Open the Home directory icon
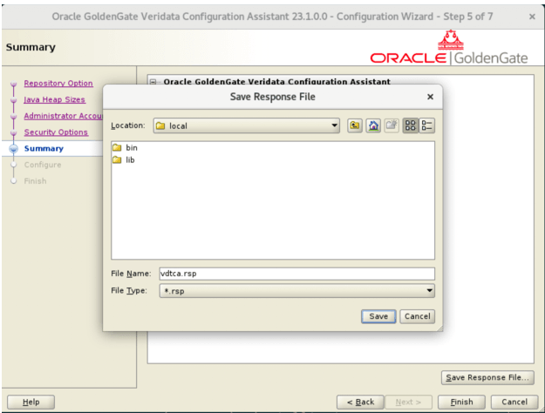Image resolution: width=545 pixels, height=413 pixels. pyautogui.click(x=373, y=125)
